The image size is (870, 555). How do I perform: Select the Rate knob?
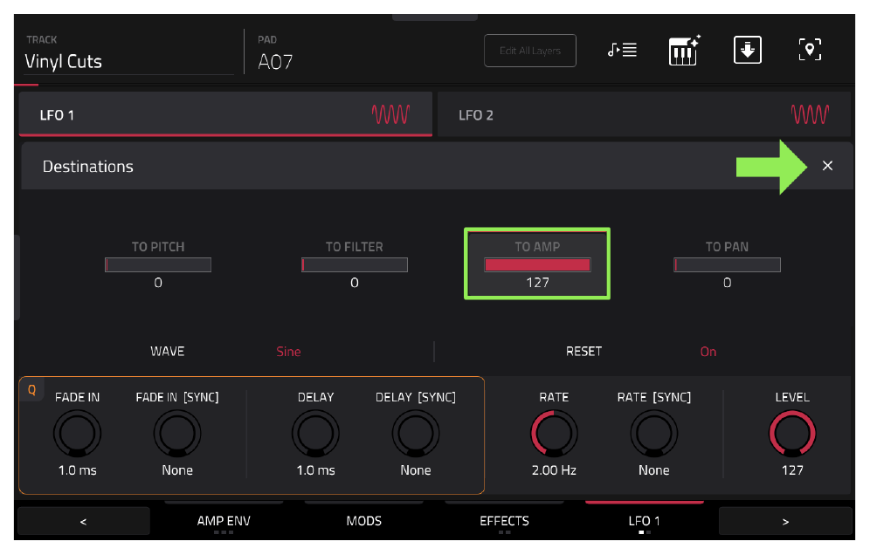coord(554,434)
